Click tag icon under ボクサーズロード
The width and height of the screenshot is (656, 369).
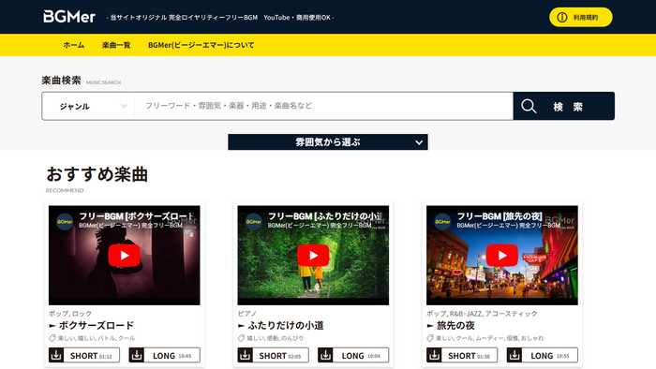point(52,338)
